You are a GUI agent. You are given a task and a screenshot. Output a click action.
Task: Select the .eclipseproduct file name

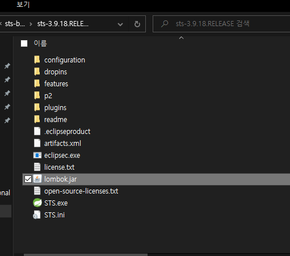68,132
